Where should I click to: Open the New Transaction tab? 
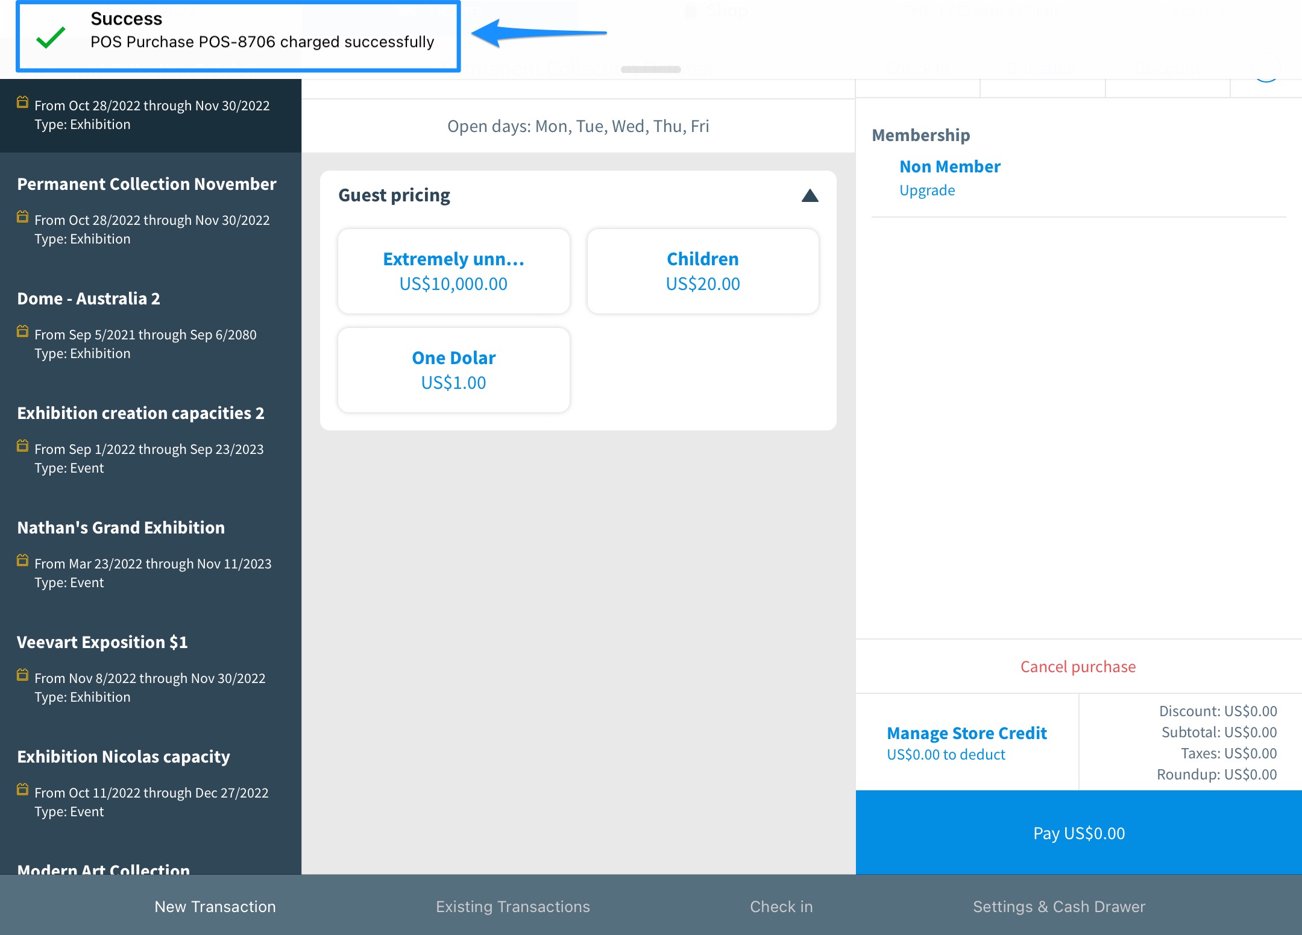[215, 906]
